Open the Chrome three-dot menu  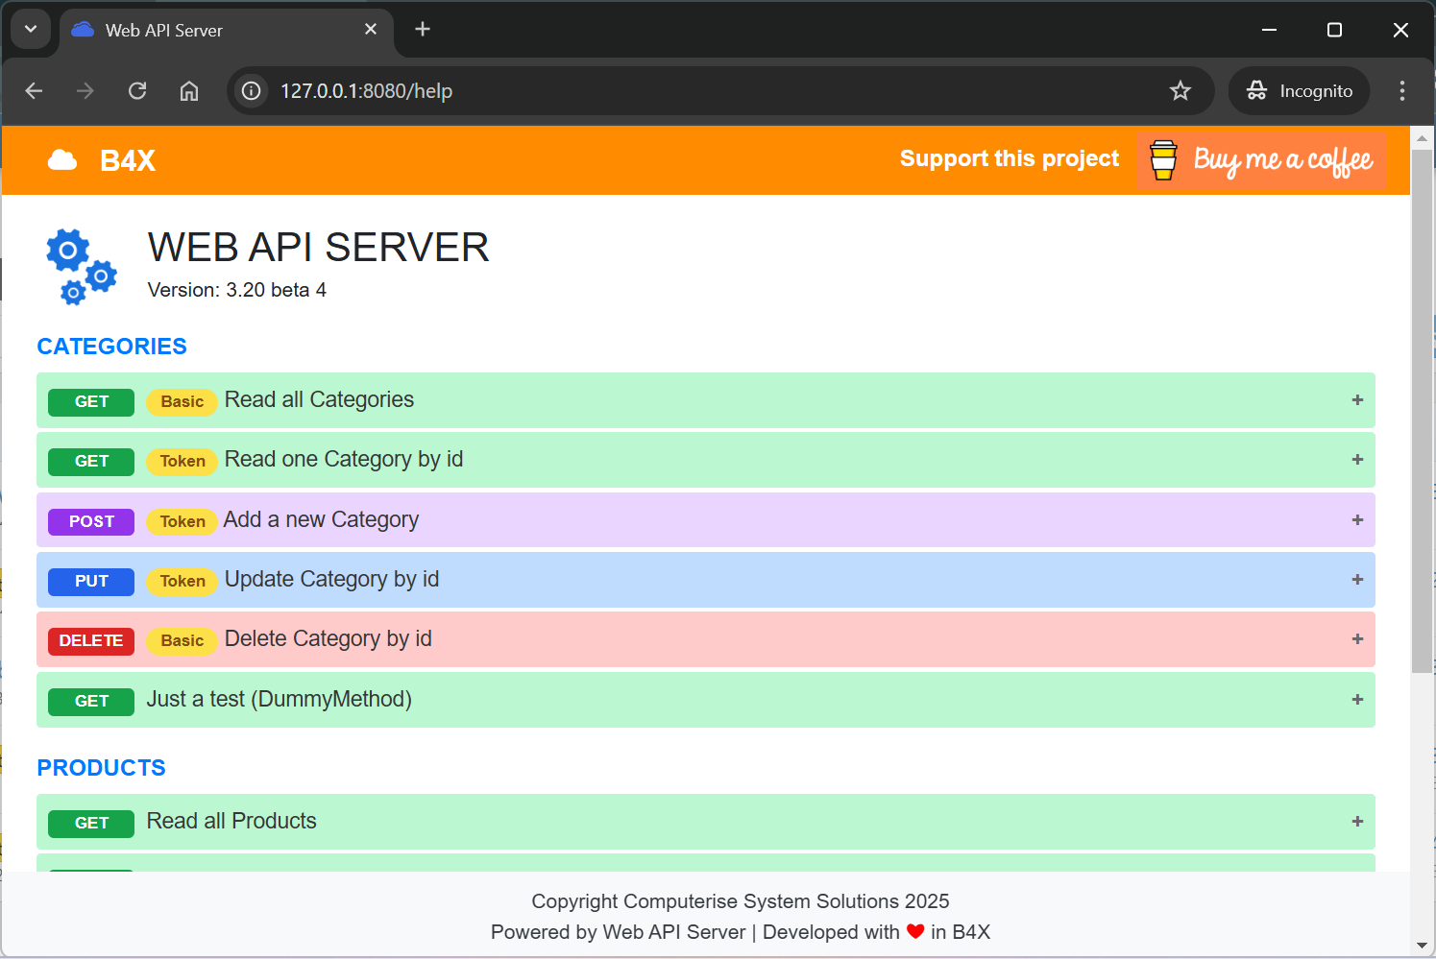[1401, 90]
